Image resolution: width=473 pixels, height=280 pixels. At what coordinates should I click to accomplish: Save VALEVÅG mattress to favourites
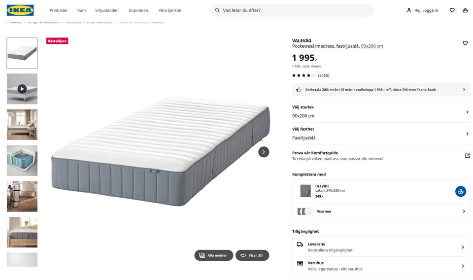(x=465, y=43)
